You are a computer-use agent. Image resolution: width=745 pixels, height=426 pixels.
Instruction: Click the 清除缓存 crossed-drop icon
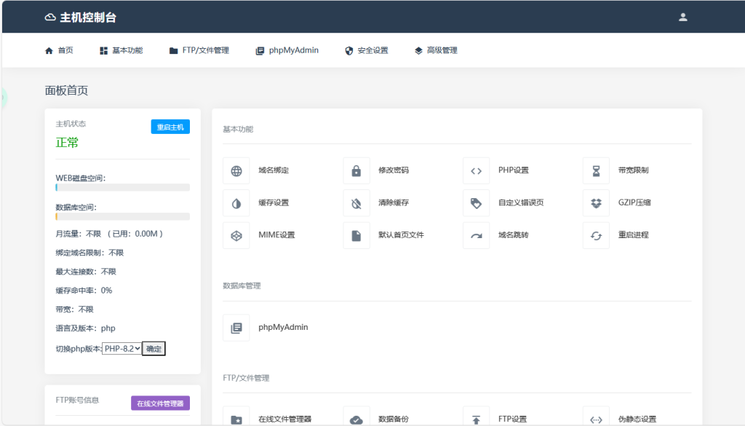click(x=356, y=203)
